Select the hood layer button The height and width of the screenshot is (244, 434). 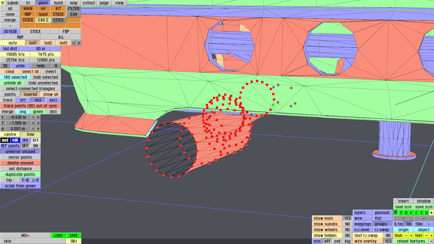coord(43,14)
